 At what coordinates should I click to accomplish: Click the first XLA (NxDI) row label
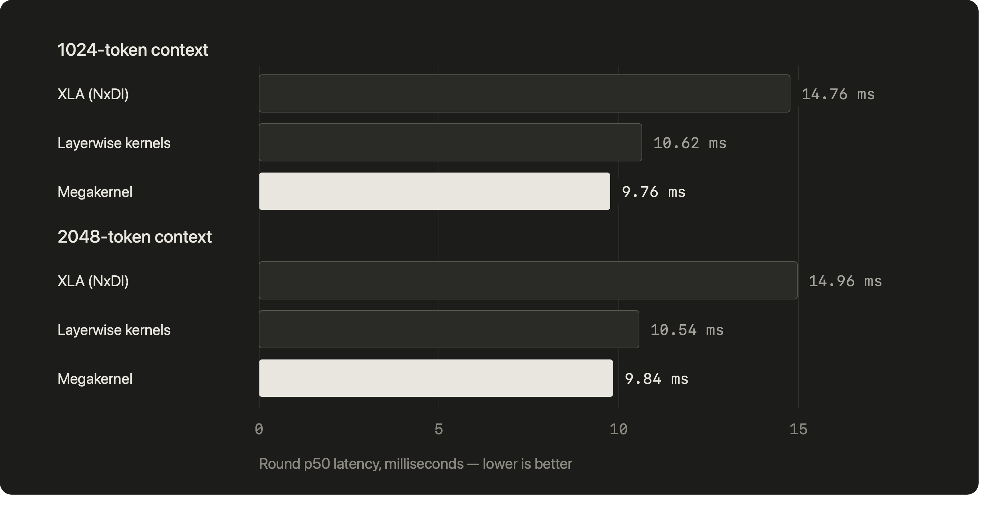[93, 94]
